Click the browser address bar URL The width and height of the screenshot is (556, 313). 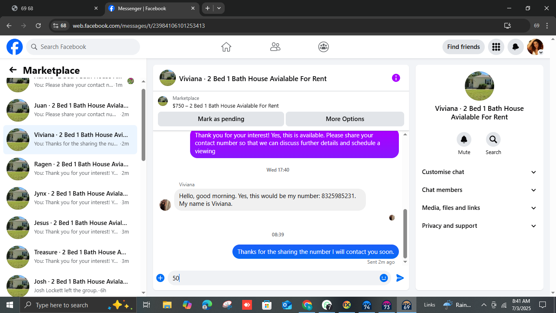click(x=139, y=26)
